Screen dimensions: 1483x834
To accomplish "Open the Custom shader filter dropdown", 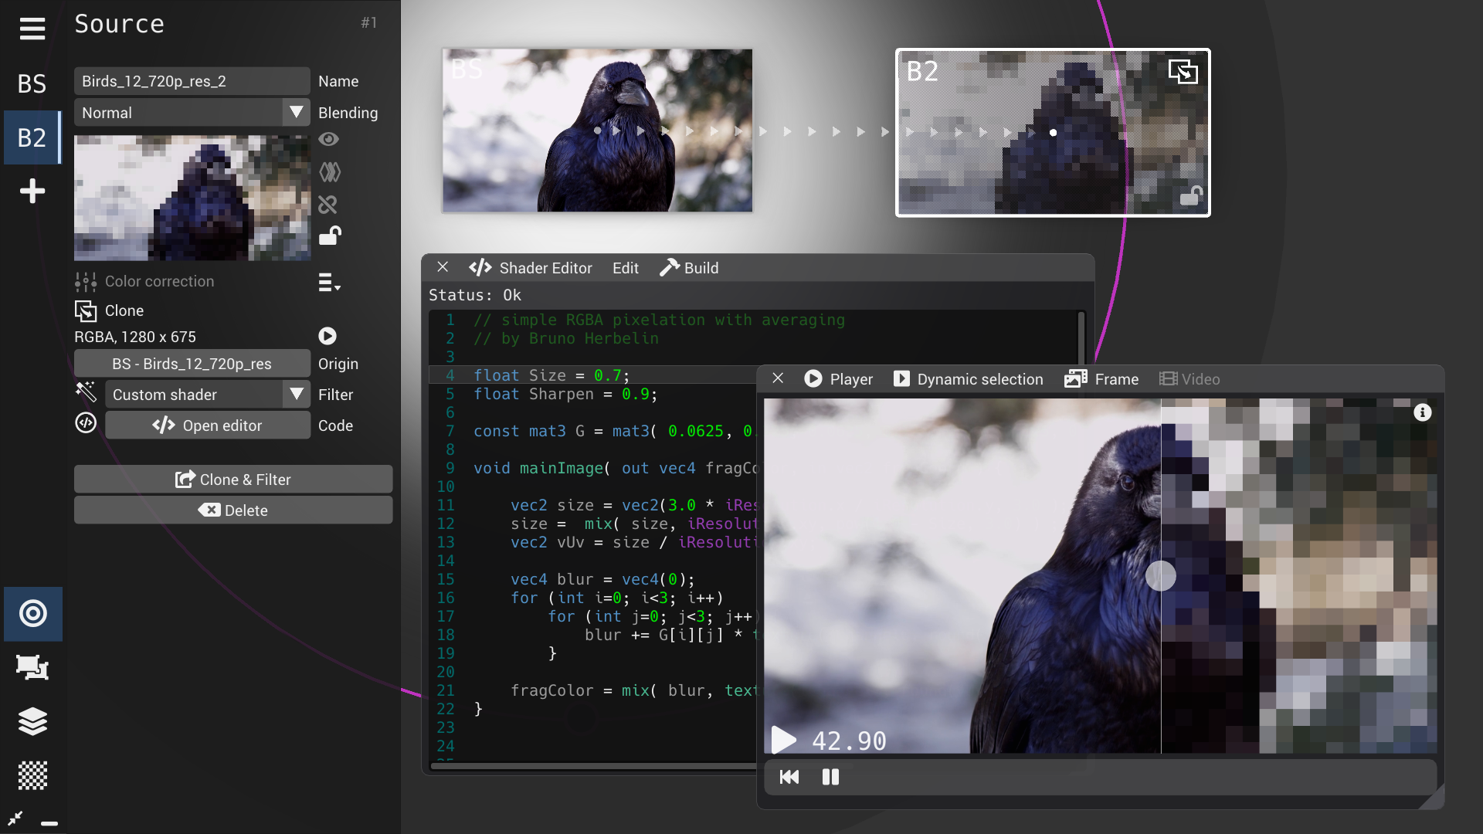I will (295, 394).
